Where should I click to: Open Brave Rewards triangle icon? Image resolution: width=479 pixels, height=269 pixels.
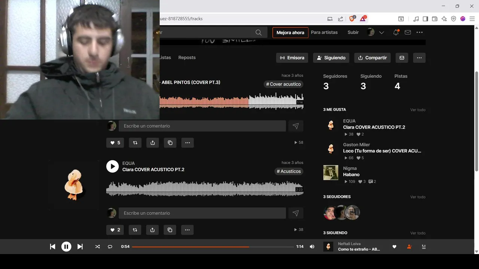pos(363,19)
